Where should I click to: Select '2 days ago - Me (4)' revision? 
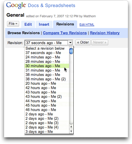click(x=47, y=127)
